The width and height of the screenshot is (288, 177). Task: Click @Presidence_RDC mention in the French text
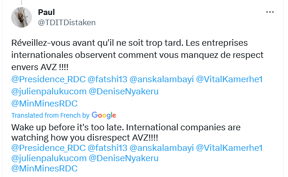click(48, 79)
